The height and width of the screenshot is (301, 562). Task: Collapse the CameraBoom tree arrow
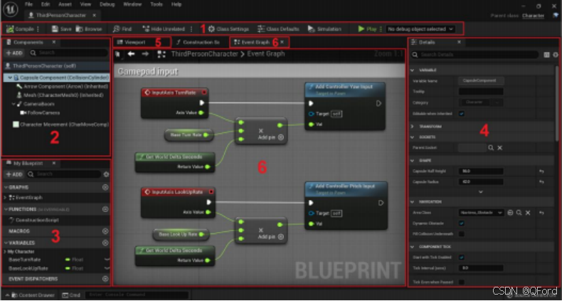click(x=14, y=105)
